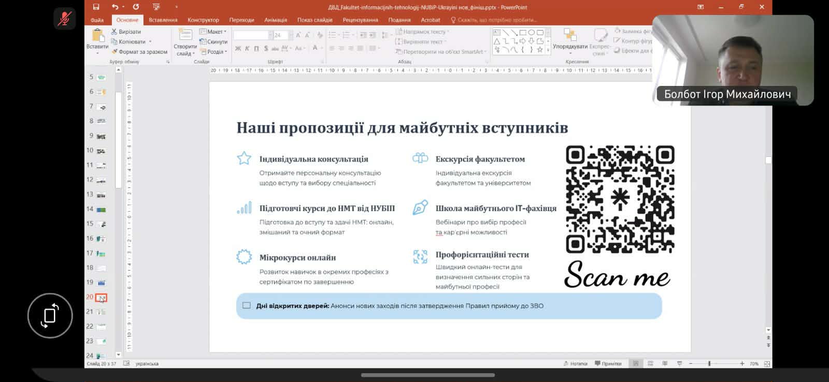Start slideshow from quick access toolbar icon
Screen dimensions: 829x382
click(156, 7)
